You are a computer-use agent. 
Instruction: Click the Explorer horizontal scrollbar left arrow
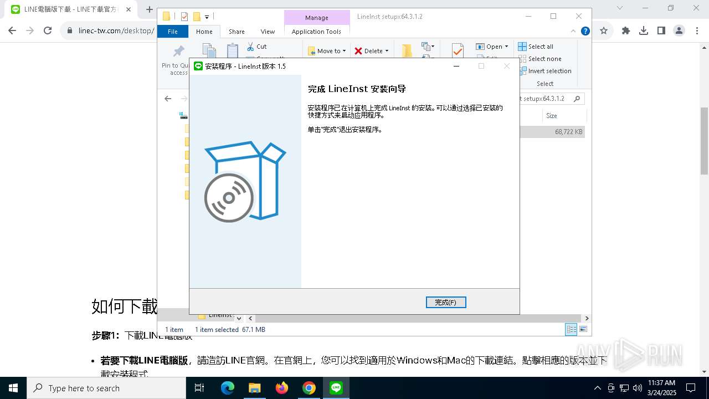[250, 318]
